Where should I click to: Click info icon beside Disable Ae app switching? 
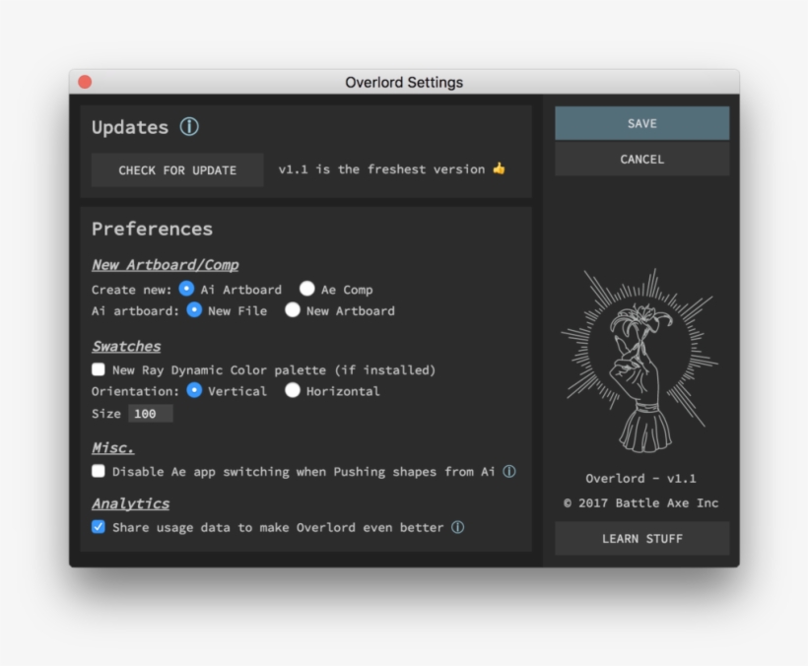(509, 471)
